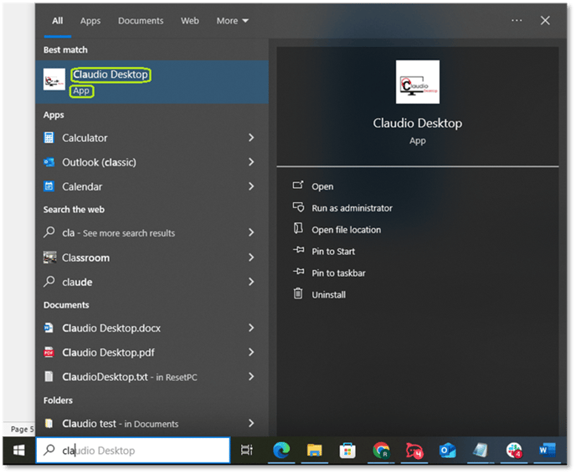
Task: Click the folder icon for Claudio test
Action: pyautogui.click(x=49, y=423)
